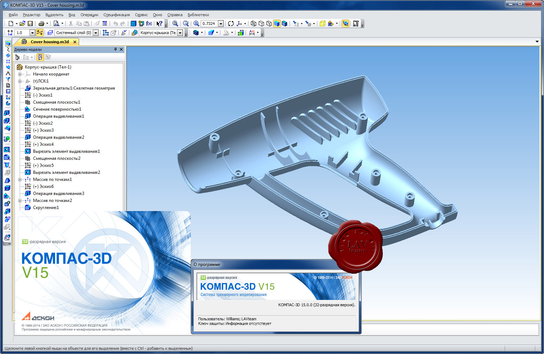Toggle shaded-with-edges display mode icon
The image size is (544, 354).
point(285,24)
